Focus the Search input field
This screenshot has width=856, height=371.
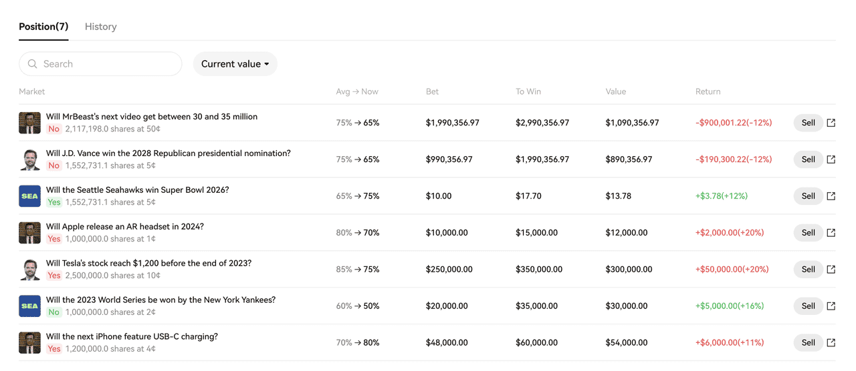point(107,64)
